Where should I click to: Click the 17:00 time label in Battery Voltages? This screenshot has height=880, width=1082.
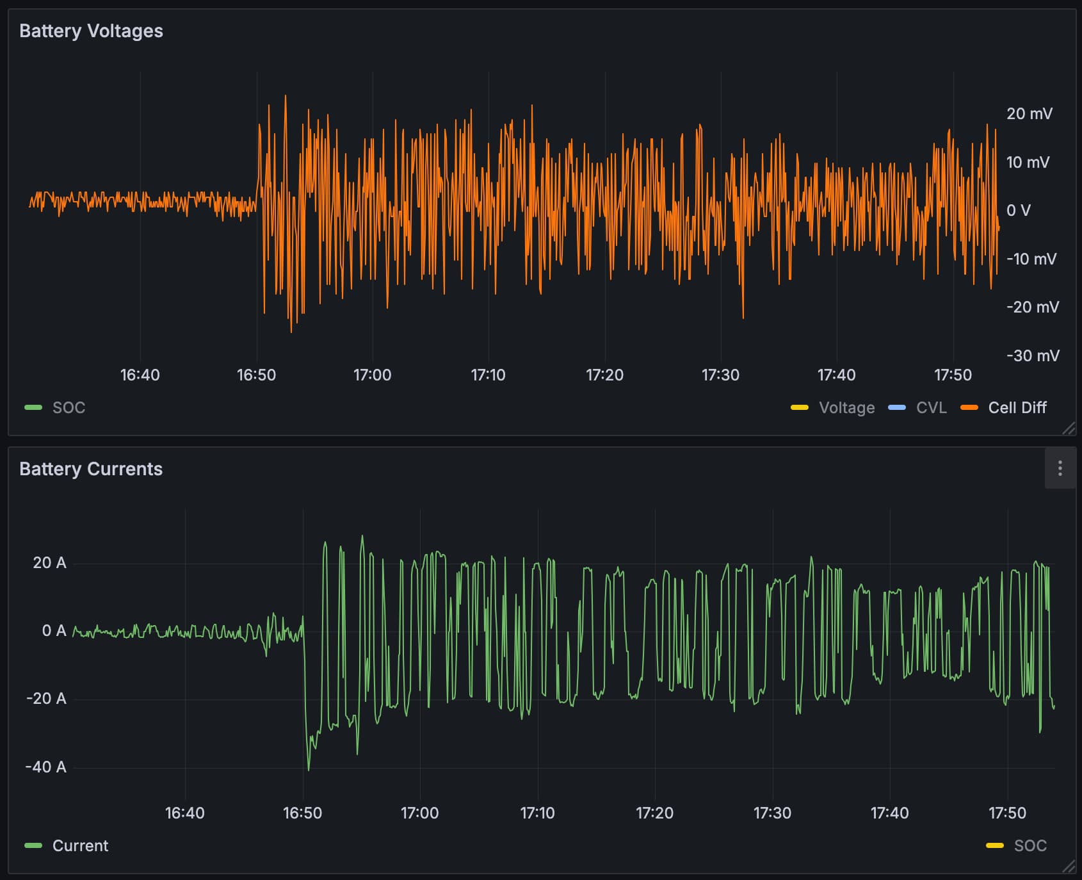click(372, 375)
